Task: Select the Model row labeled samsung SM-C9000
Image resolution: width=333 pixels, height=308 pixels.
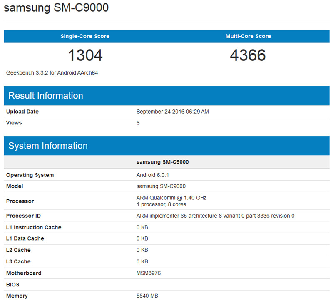Action: pyautogui.click(x=162, y=186)
